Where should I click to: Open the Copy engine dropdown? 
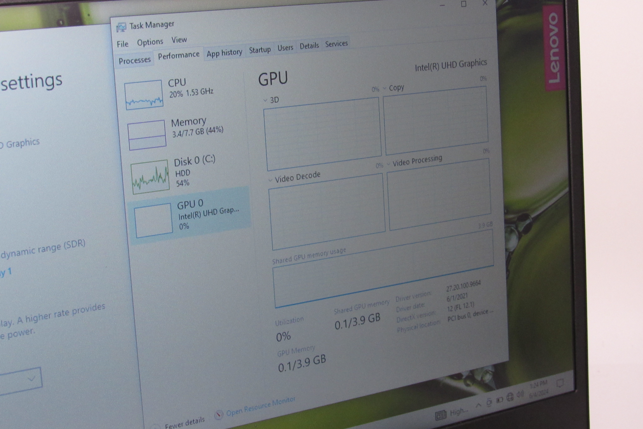(385, 88)
